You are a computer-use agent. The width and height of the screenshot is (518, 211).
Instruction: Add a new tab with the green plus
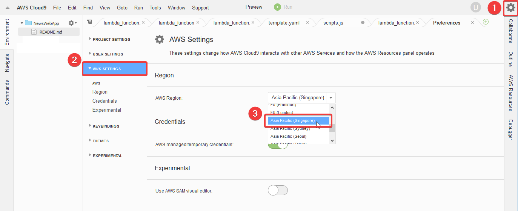486,22
